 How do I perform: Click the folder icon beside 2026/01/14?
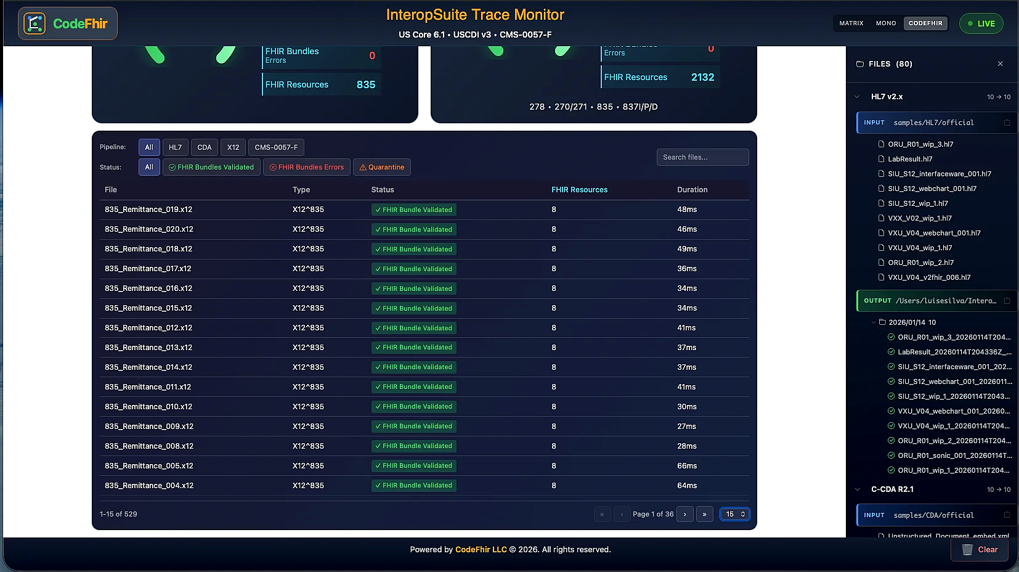[x=882, y=322]
